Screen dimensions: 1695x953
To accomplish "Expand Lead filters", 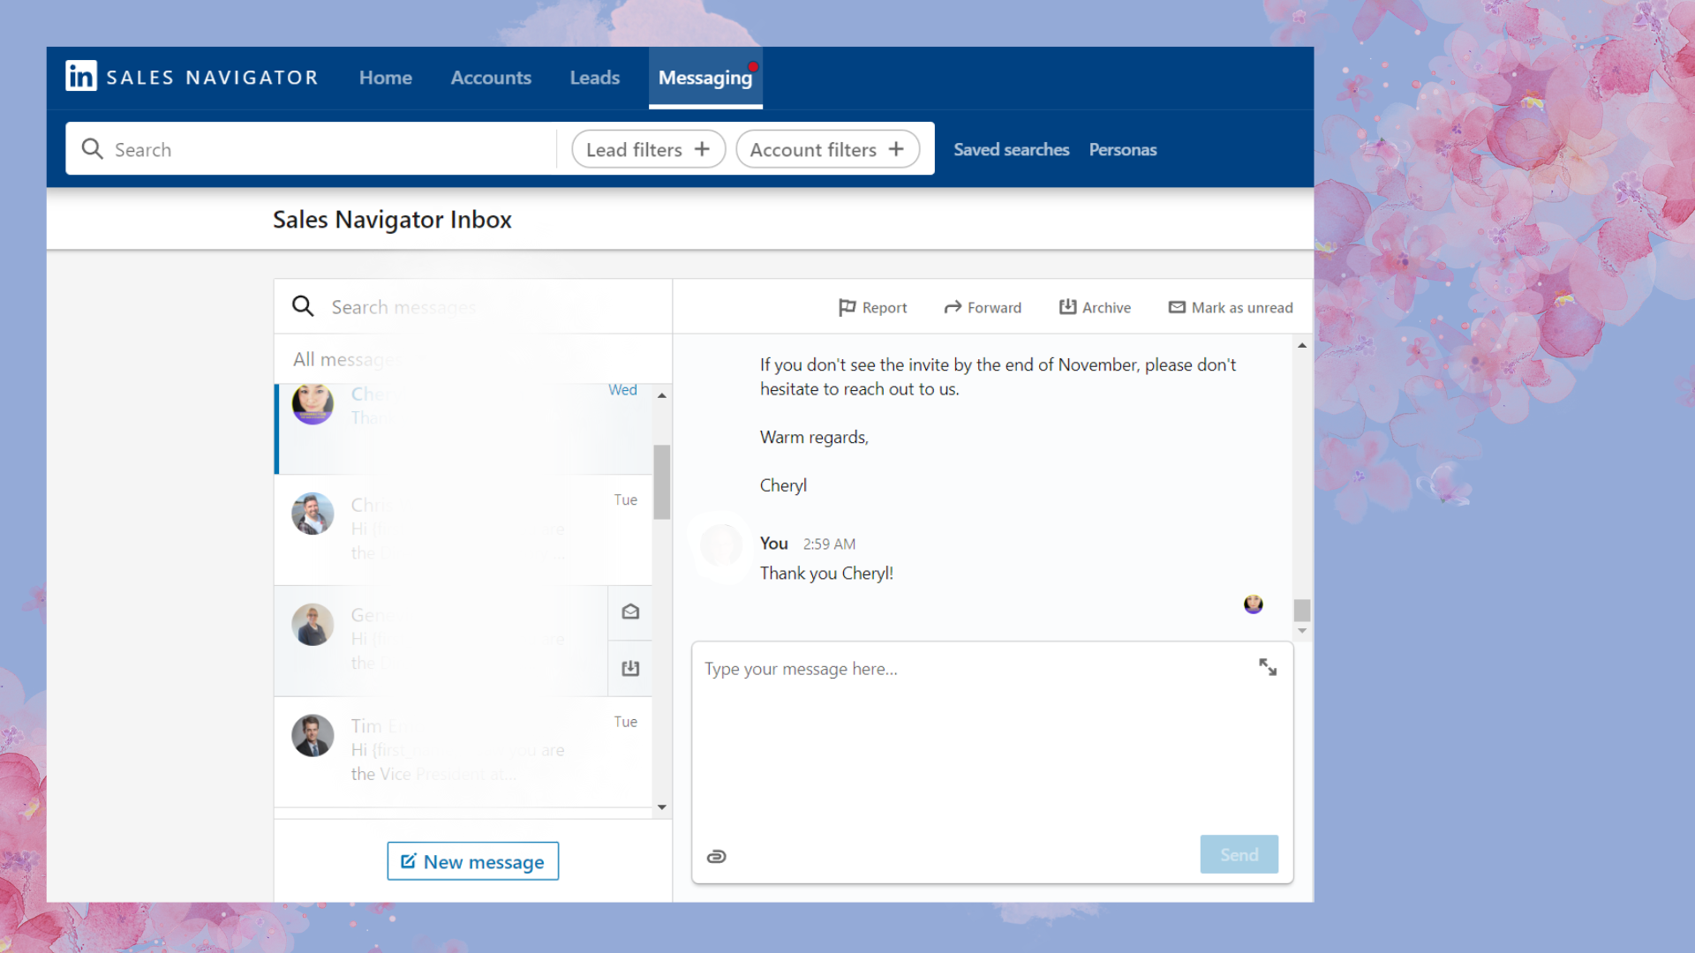I will pos(648,149).
